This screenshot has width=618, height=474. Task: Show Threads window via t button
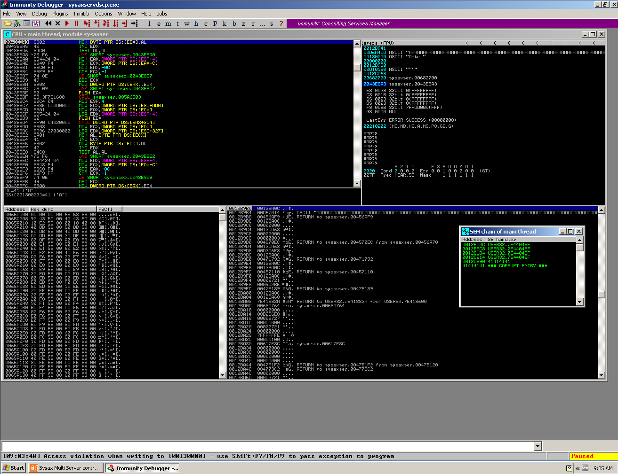[x=177, y=23]
